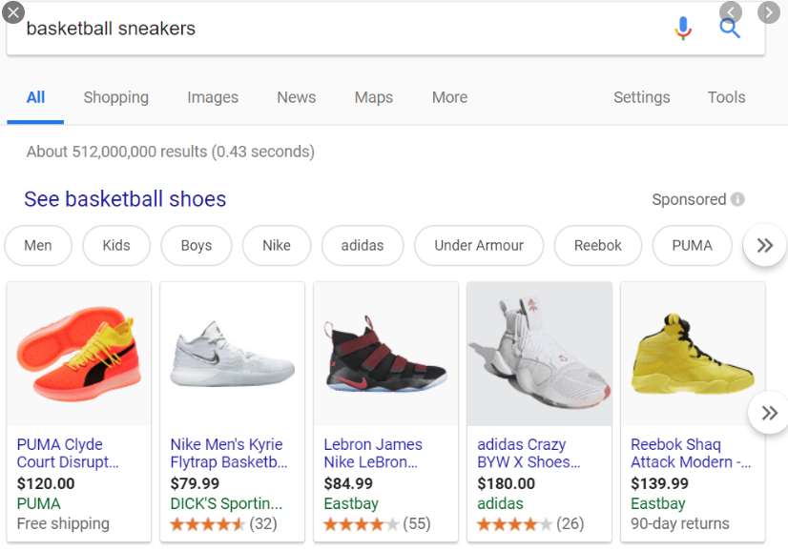
Task: Switch to the Images tab
Action: tap(213, 97)
